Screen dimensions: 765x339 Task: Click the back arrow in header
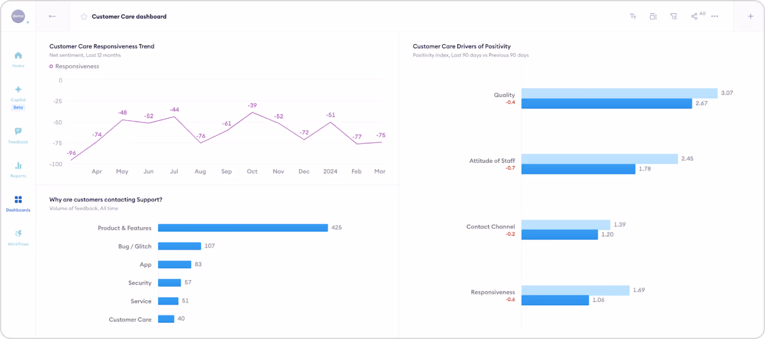coord(52,16)
